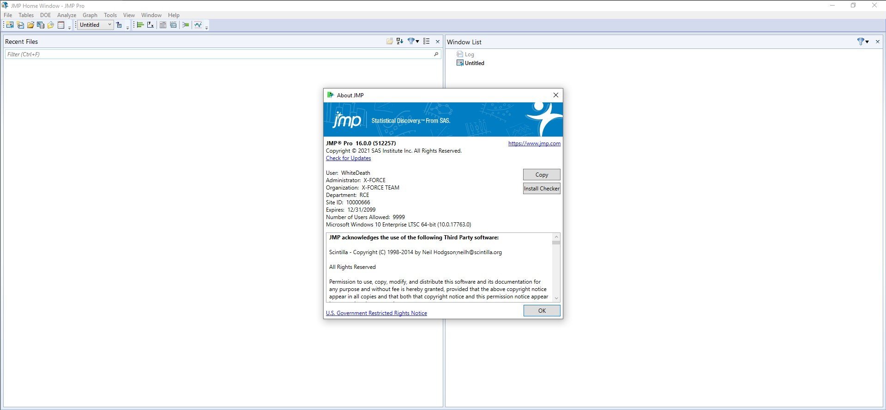Open the Window menu
The width and height of the screenshot is (886, 410).
point(151,15)
